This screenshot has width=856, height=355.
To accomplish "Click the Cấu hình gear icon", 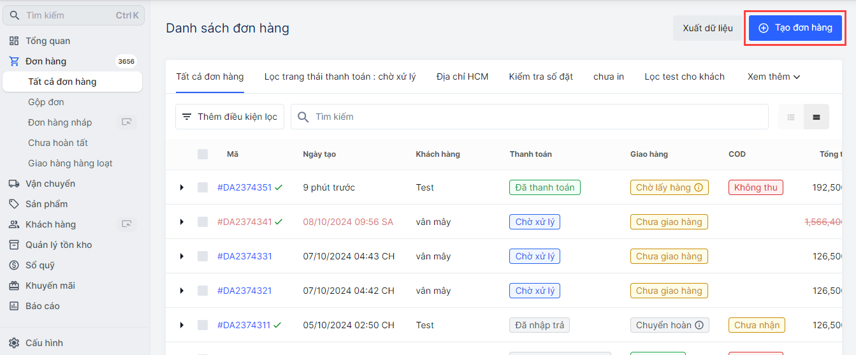I will click(x=14, y=343).
